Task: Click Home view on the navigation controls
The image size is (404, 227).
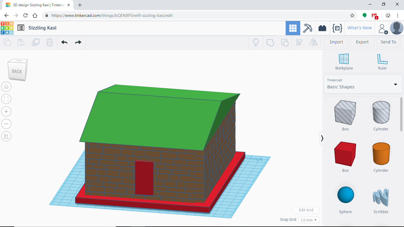Action: pyautogui.click(x=6, y=87)
